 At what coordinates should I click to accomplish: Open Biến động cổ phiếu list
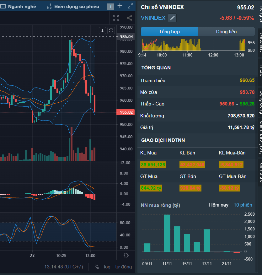pyautogui.click(x=73, y=6)
